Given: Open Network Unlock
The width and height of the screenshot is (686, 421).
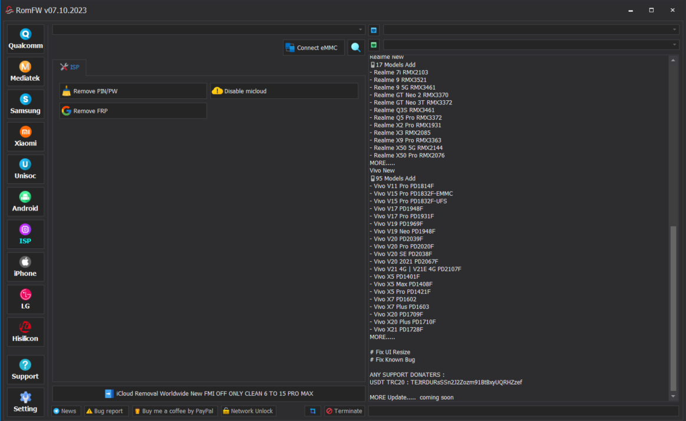Looking at the screenshot, I should [248, 411].
